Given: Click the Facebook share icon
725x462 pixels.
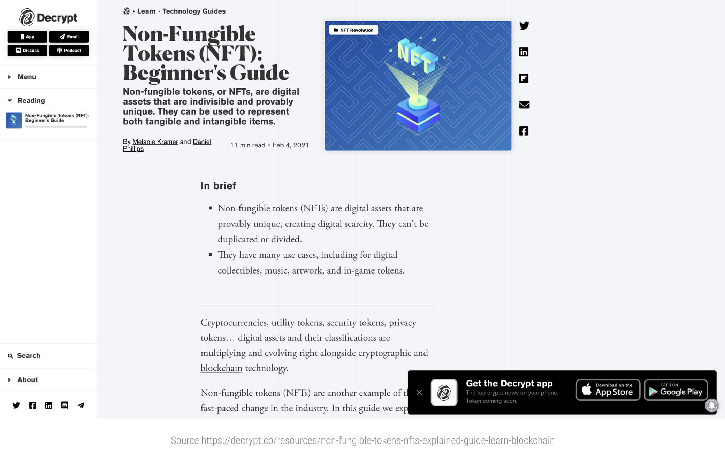Looking at the screenshot, I should tap(522, 130).
